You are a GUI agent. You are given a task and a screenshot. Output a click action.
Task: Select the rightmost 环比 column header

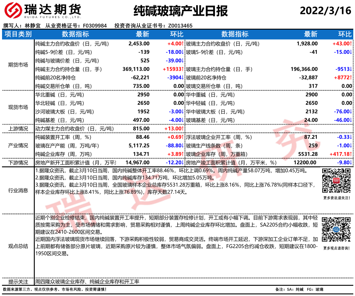[x=344, y=34]
